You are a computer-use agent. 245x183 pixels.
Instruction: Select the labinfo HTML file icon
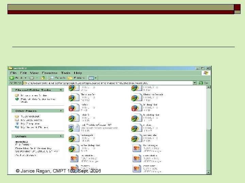[74, 118]
